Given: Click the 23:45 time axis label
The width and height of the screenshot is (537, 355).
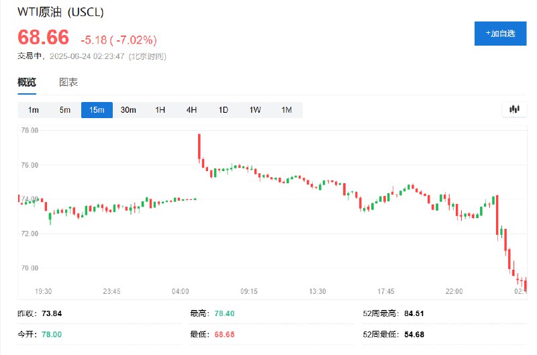Looking at the screenshot, I should [x=111, y=291].
